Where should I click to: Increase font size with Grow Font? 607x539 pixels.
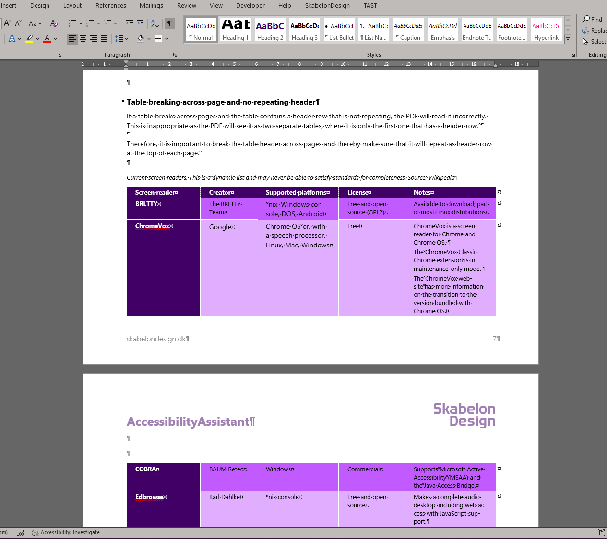tap(7, 23)
